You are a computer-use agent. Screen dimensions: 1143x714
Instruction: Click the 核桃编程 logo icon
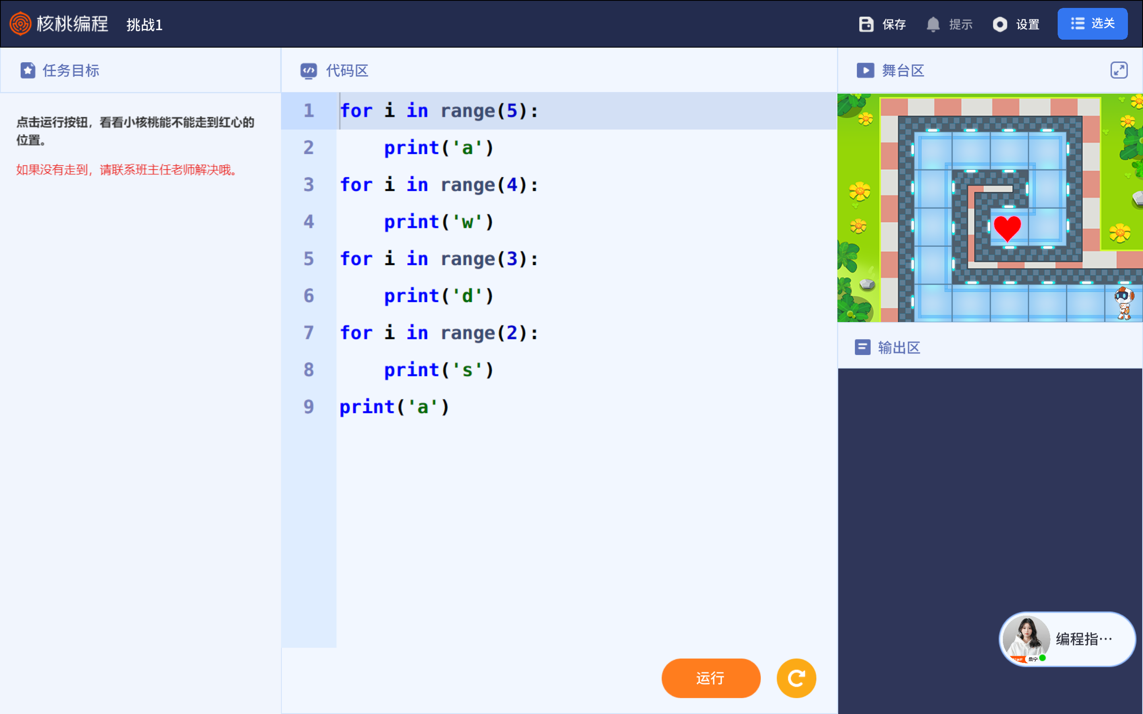click(20, 24)
